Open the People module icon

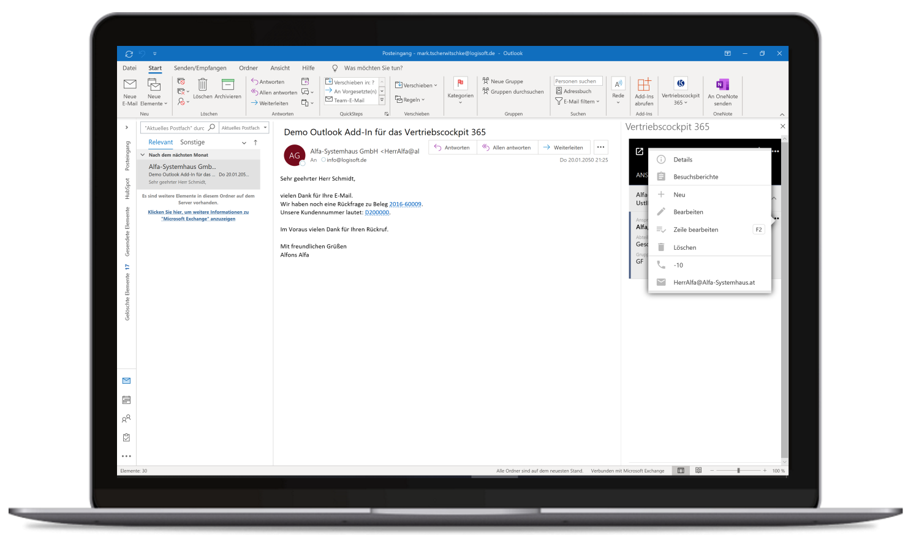pyautogui.click(x=126, y=419)
